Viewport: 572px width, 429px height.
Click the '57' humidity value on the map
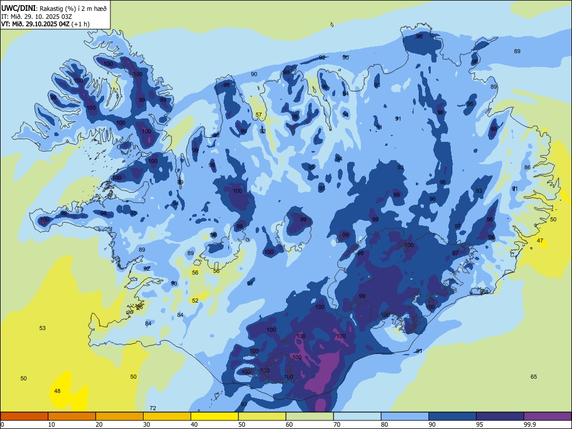259,114
